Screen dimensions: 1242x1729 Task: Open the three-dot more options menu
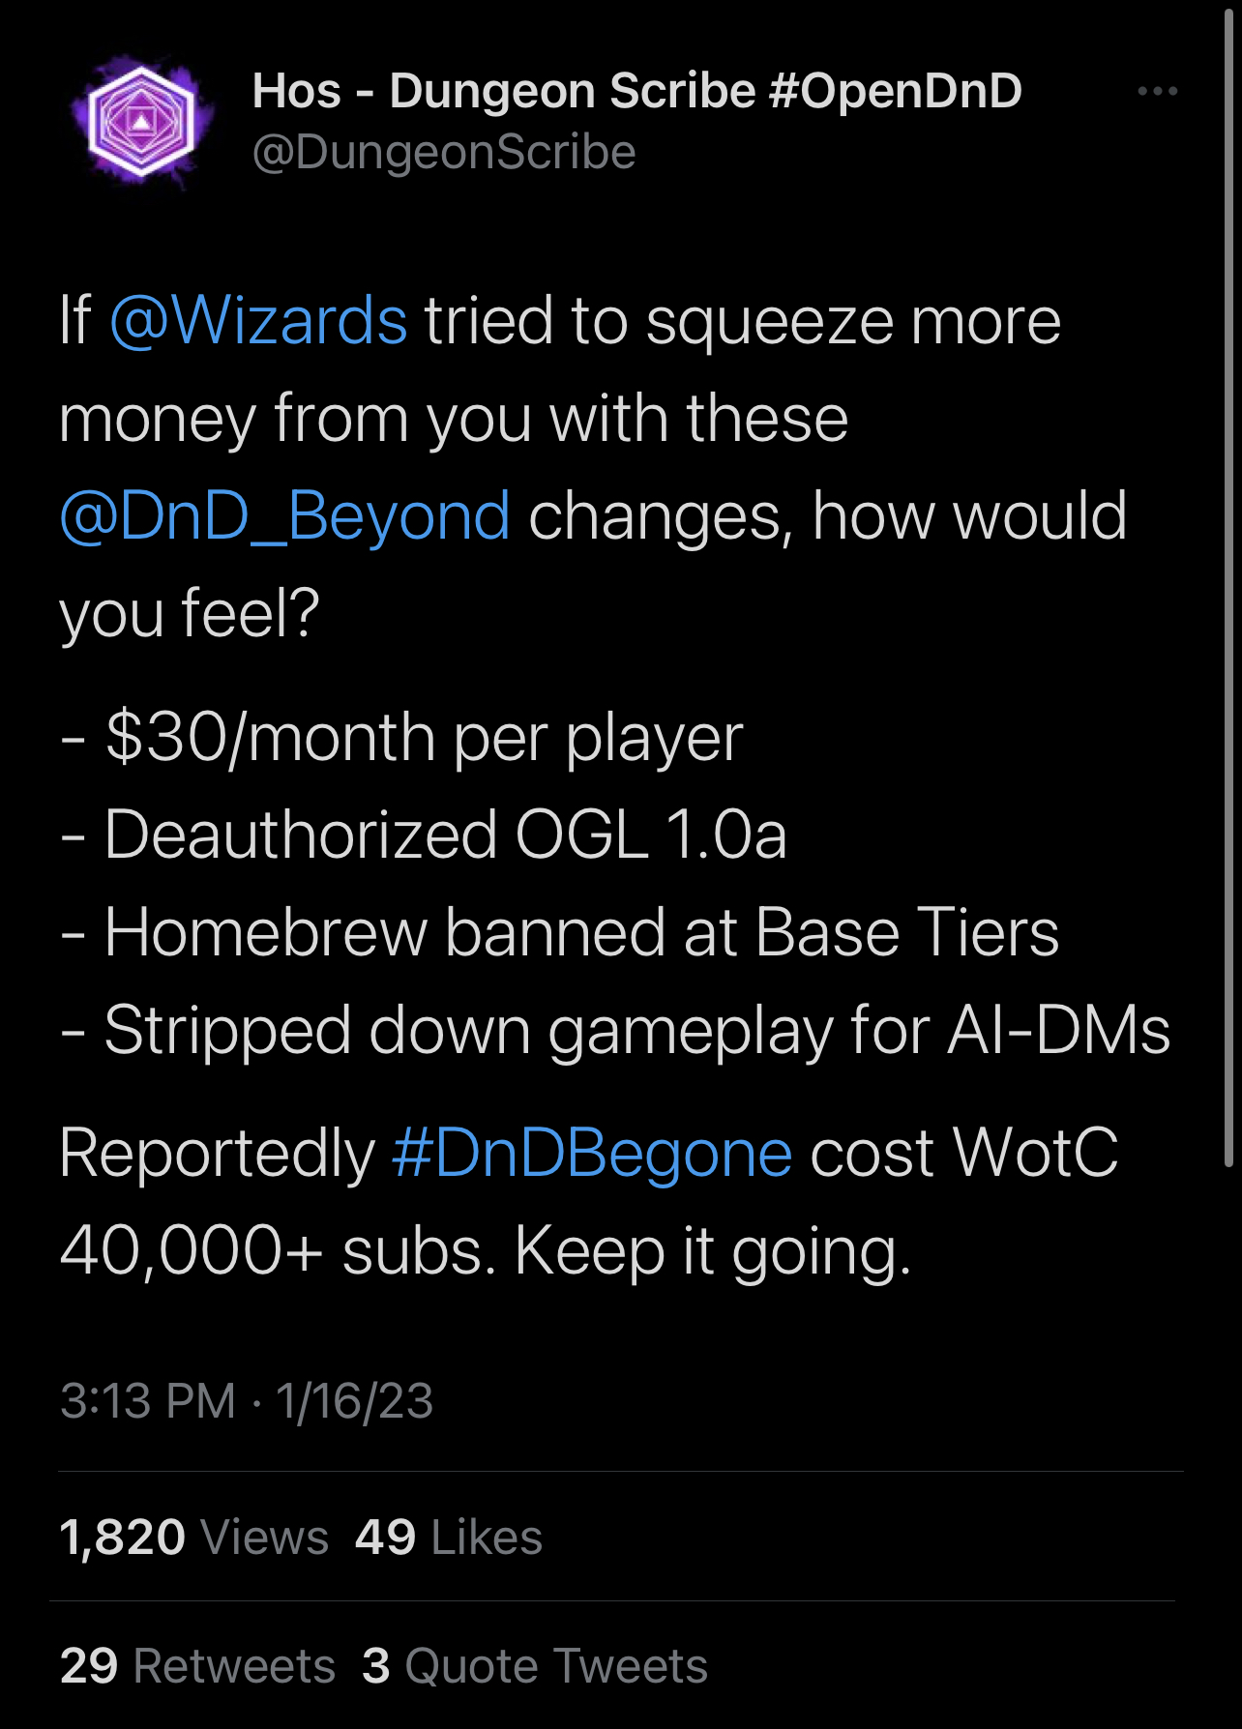coord(1157,92)
